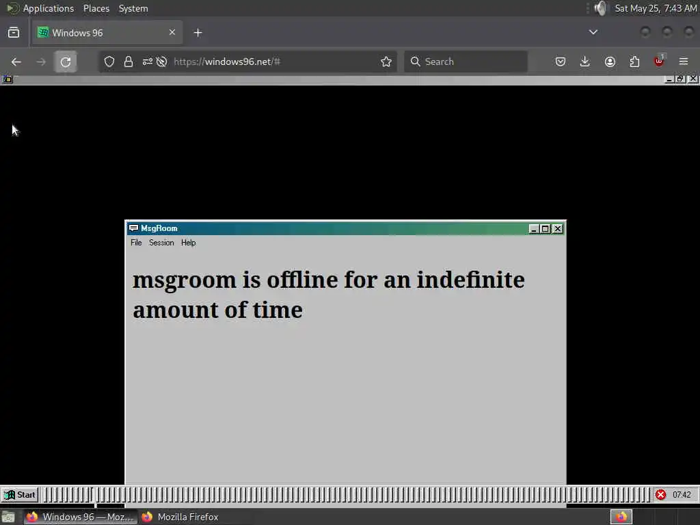Viewport: 700px width, 525px height.
Task: Click the Save to Pocket icon
Action: [x=561, y=62]
